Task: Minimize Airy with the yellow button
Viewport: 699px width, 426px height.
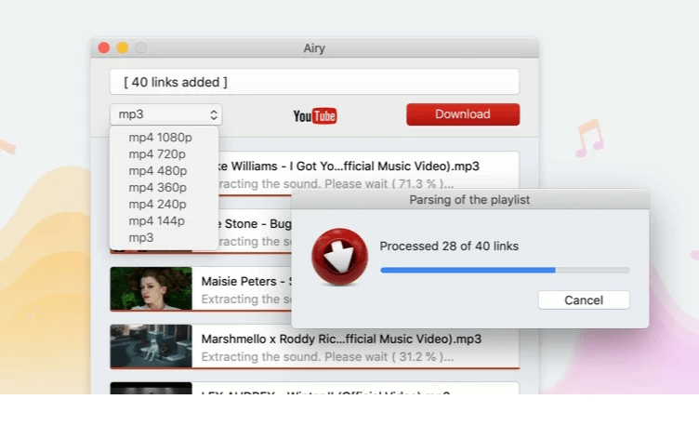Action: coord(123,47)
